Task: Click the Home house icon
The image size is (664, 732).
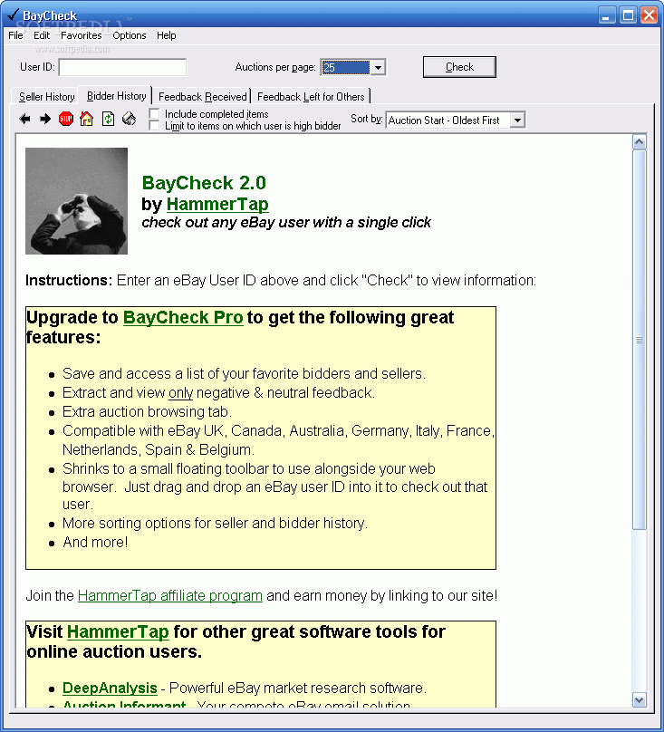Action: [x=86, y=119]
